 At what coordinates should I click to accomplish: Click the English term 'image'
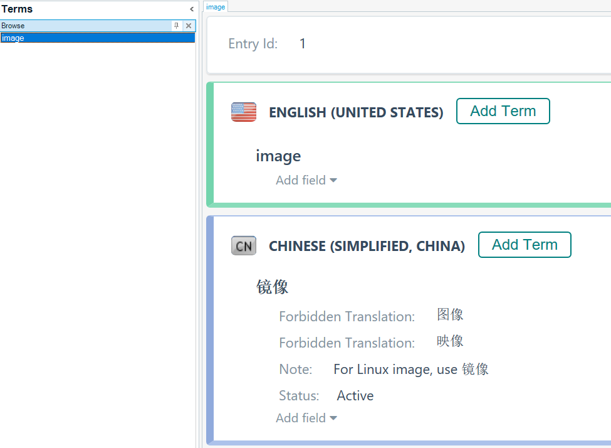coord(278,156)
